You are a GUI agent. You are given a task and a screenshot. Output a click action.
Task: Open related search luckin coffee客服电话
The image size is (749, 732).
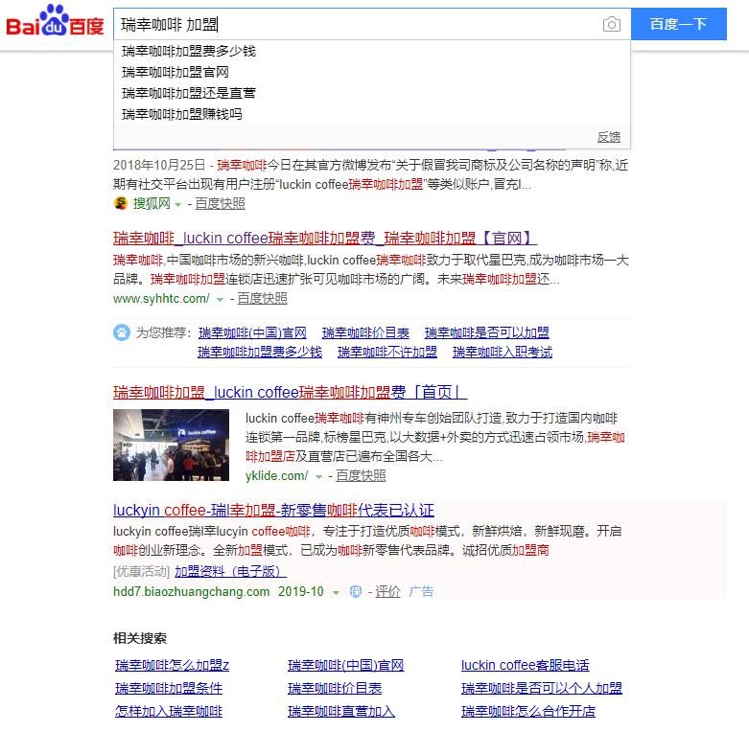525,665
